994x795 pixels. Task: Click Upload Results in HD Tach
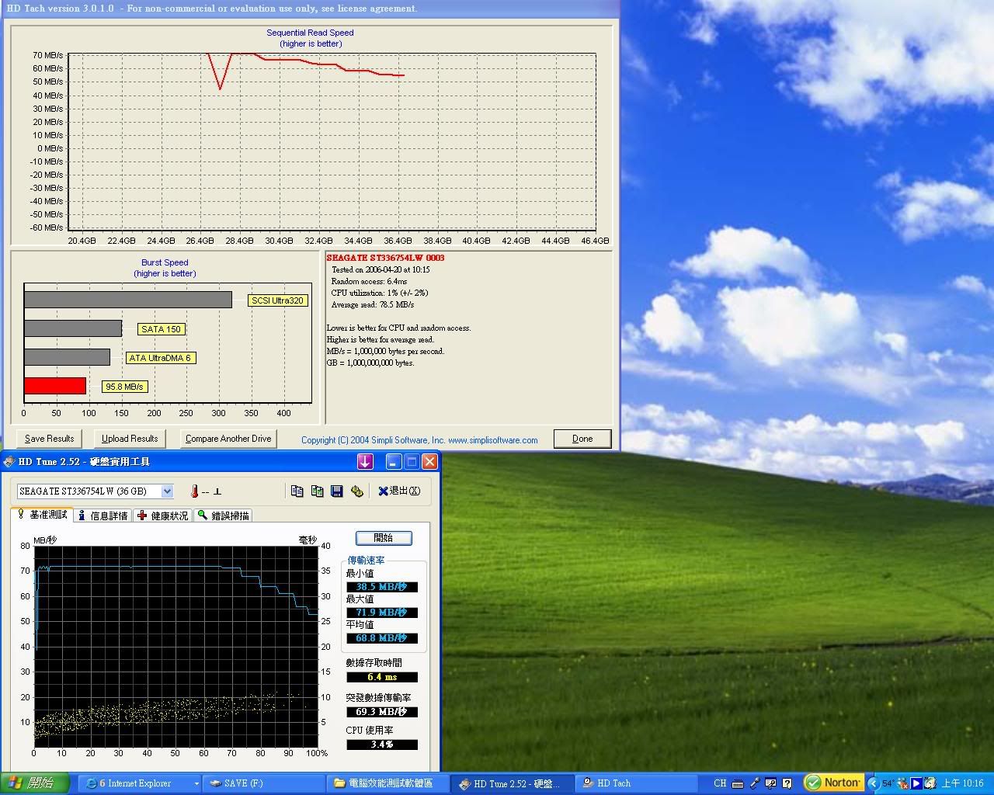[x=130, y=439]
